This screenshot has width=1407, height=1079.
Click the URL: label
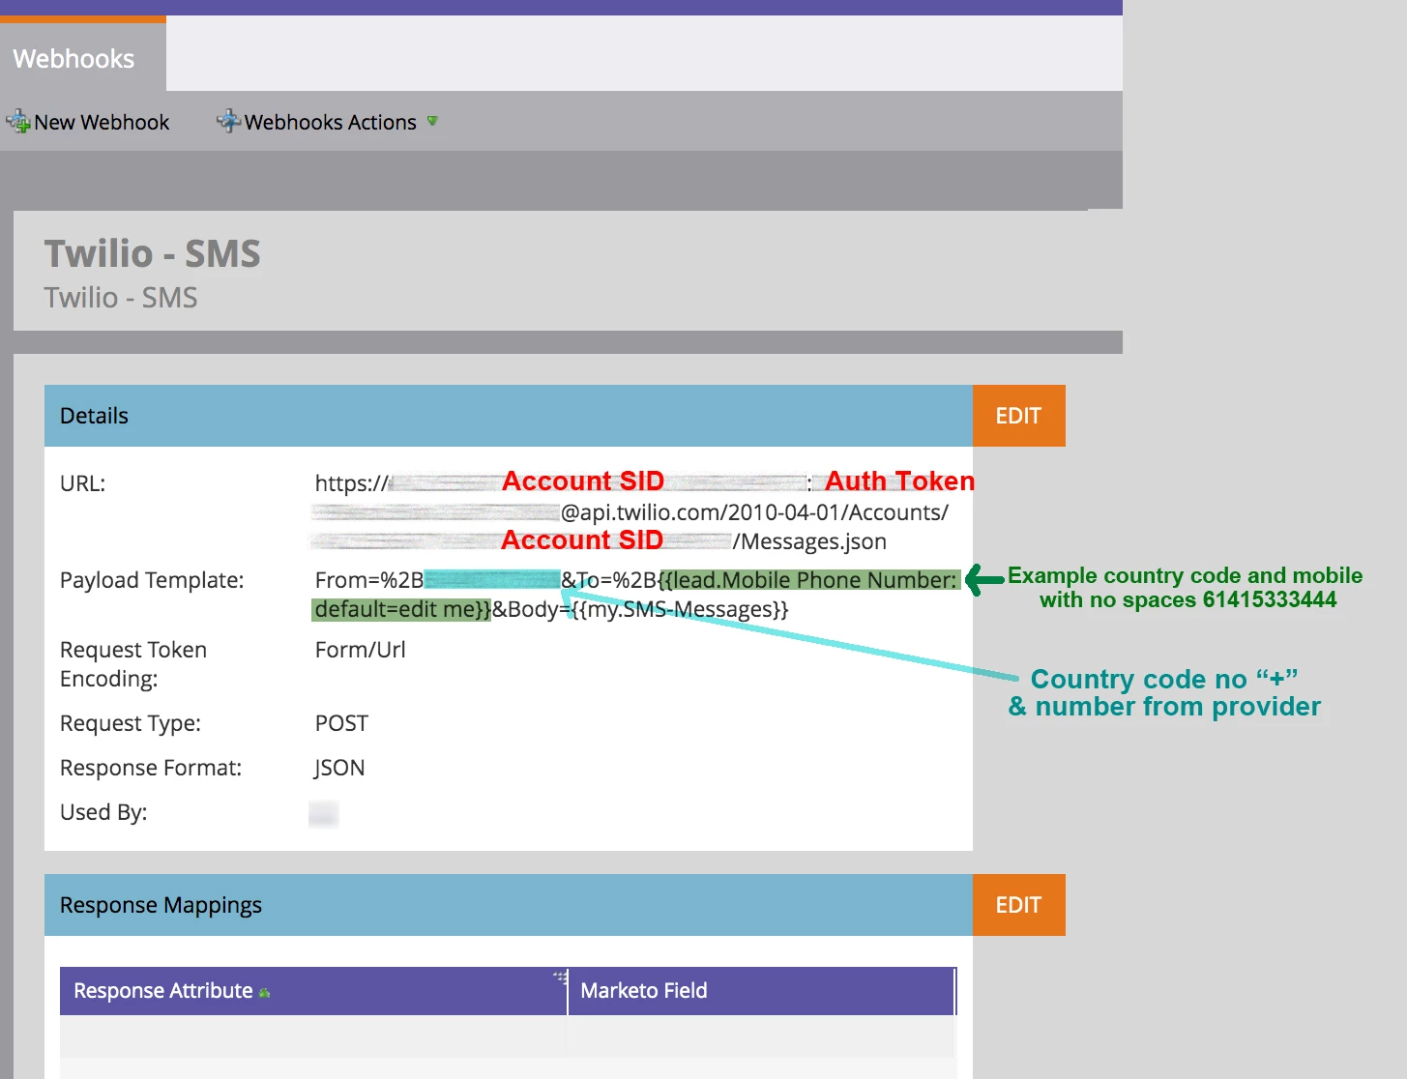(x=82, y=483)
